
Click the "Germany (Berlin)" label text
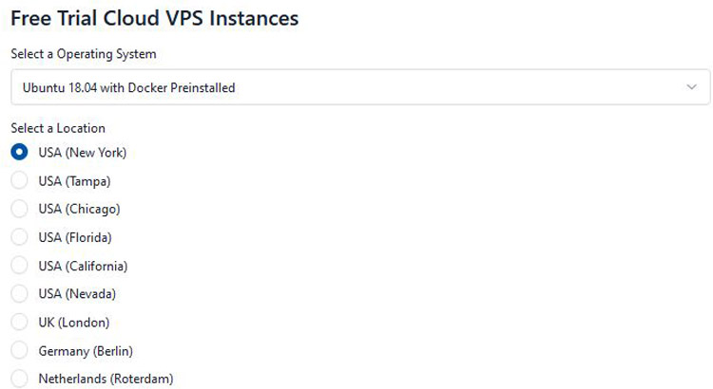point(86,351)
